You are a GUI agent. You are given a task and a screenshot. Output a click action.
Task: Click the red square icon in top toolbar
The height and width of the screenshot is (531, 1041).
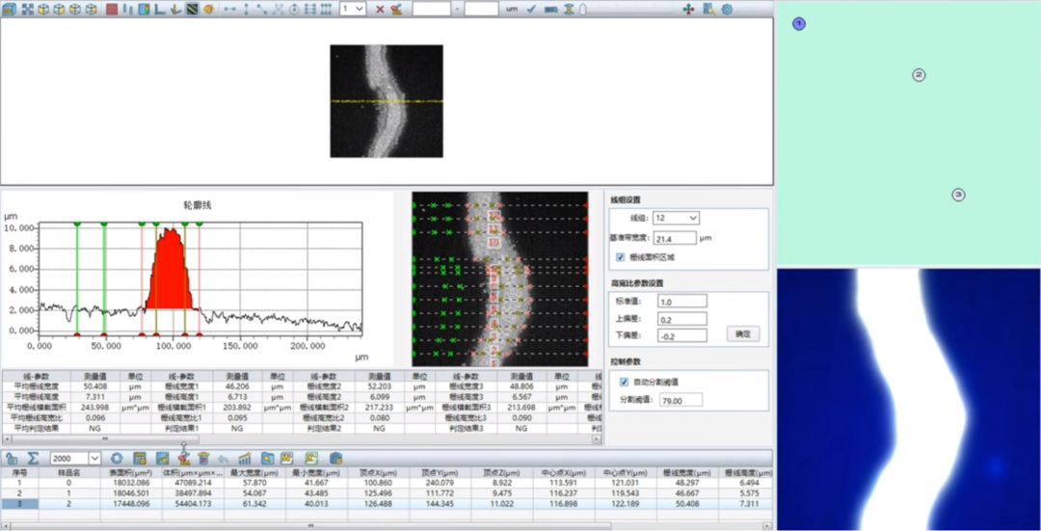pos(112,9)
